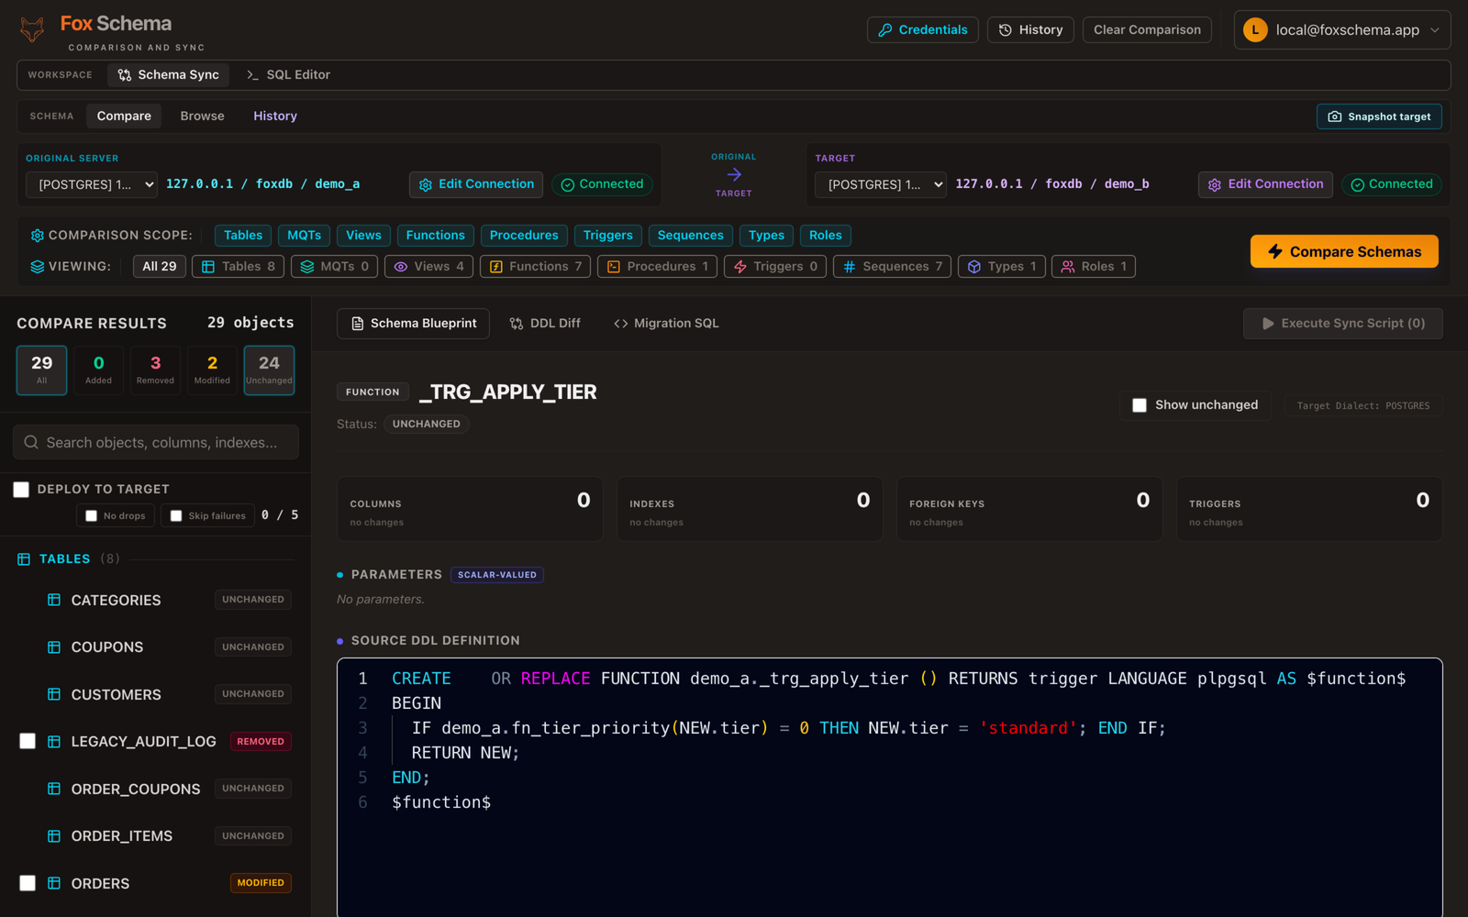Click inside the source DDL code editor
The height and width of the screenshot is (917, 1468).
(x=890, y=787)
